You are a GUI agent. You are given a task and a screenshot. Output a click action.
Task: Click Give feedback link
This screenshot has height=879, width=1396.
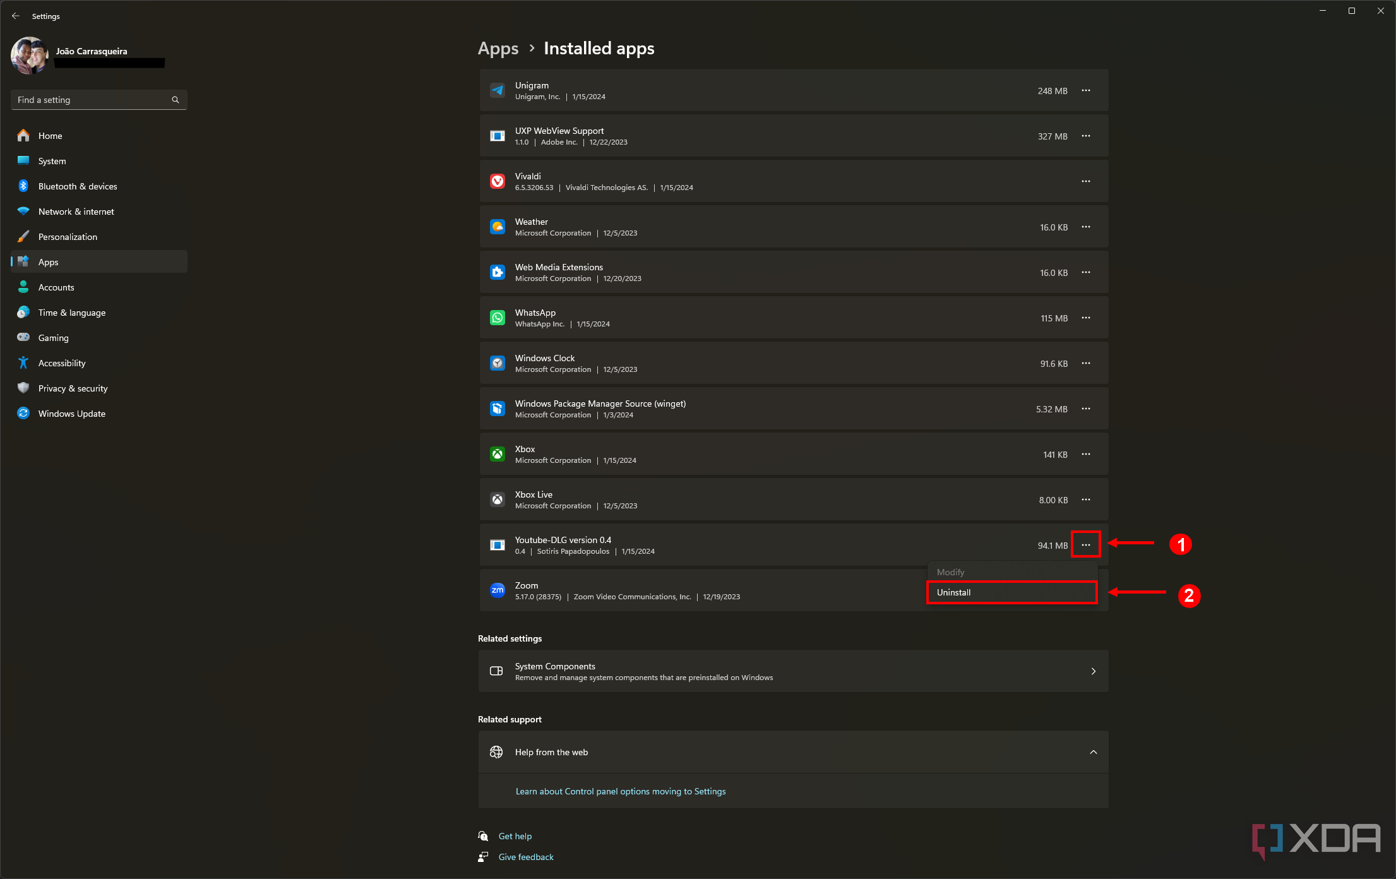(x=526, y=858)
